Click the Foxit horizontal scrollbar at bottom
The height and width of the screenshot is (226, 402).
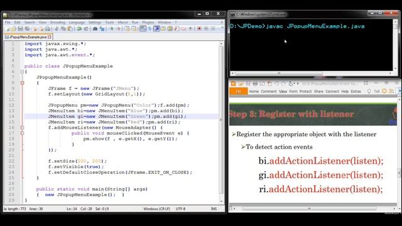(x=310, y=208)
